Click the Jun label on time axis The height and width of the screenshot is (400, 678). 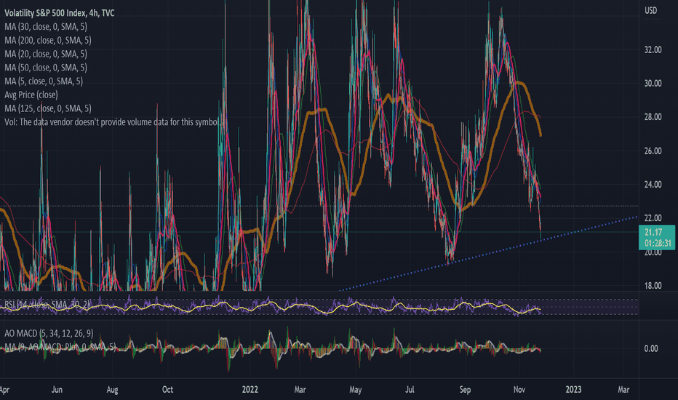click(x=57, y=390)
